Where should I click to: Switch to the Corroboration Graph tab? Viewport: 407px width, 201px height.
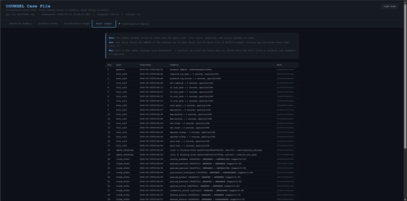coord(77,24)
